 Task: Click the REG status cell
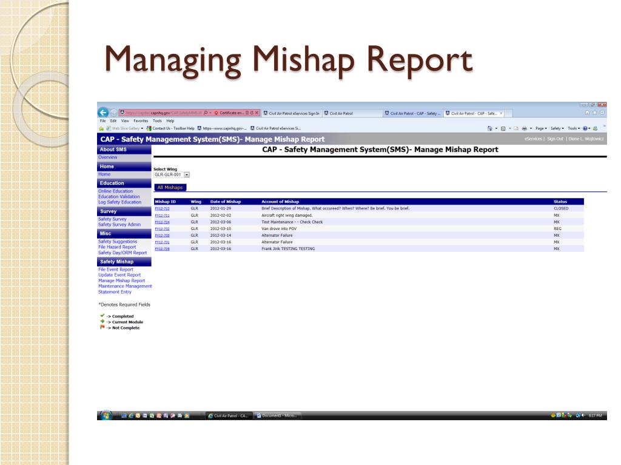click(x=558, y=229)
